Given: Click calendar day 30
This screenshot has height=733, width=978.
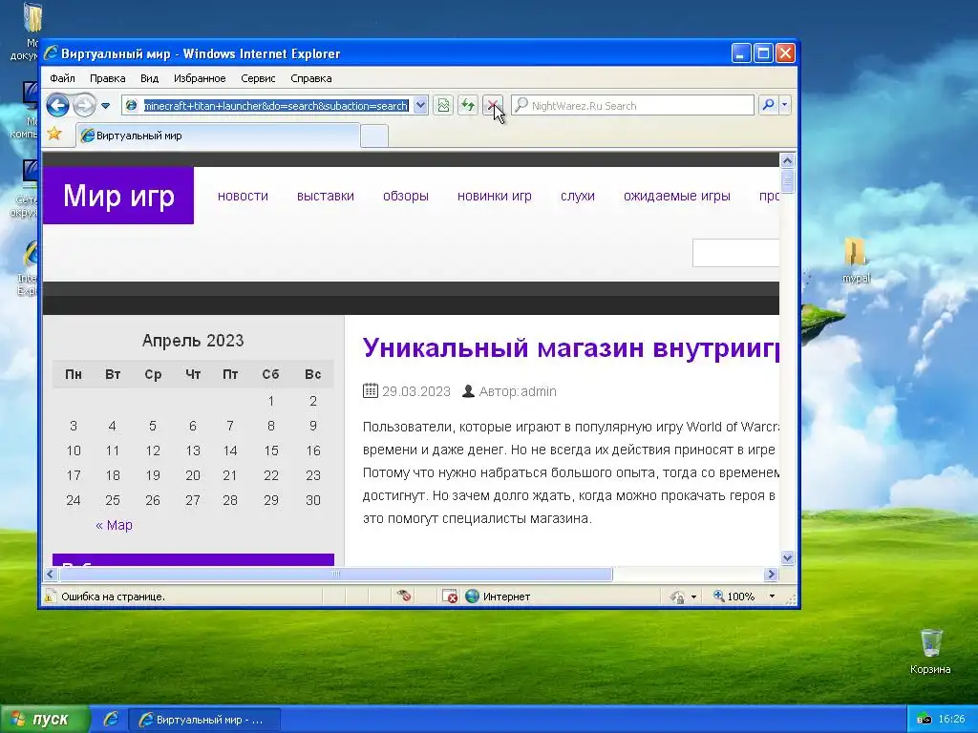Looking at the screenshot, I should (312, 500).
